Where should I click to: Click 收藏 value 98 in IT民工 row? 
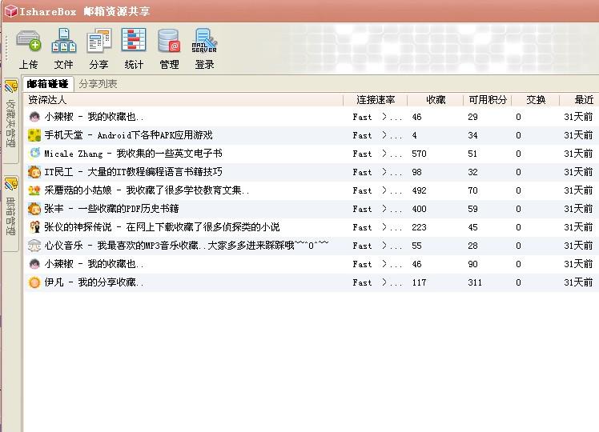point(416,172)
